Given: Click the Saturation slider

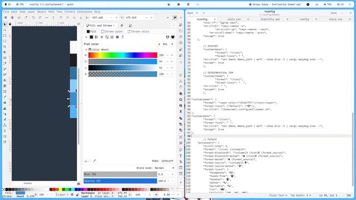Looking at the screenshot, I should point(122,62).
